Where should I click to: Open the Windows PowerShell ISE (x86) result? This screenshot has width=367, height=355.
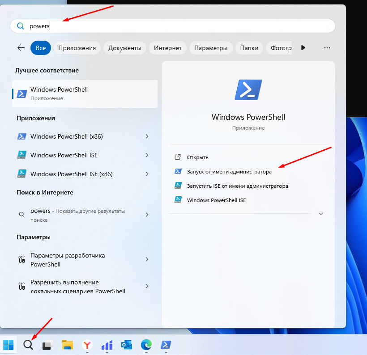coord(85,174)
